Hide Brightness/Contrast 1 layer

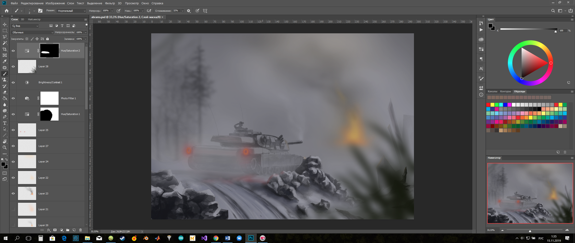13,82
